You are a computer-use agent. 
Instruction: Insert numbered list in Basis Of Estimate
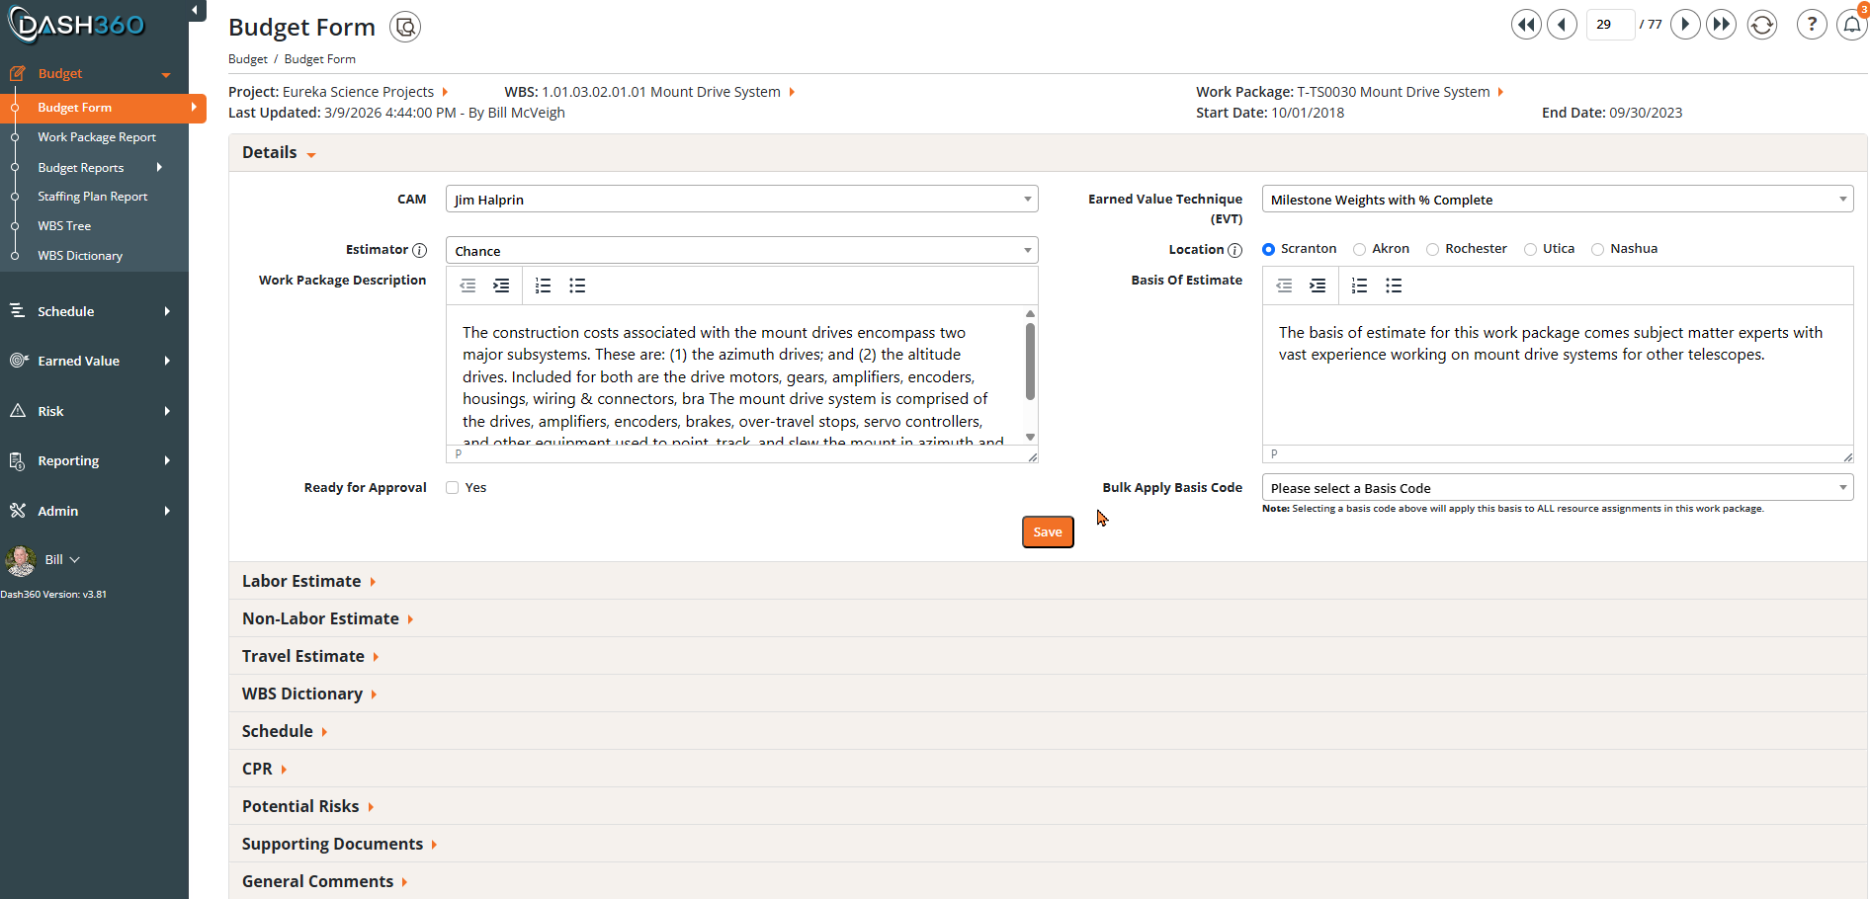point(1360,286)
